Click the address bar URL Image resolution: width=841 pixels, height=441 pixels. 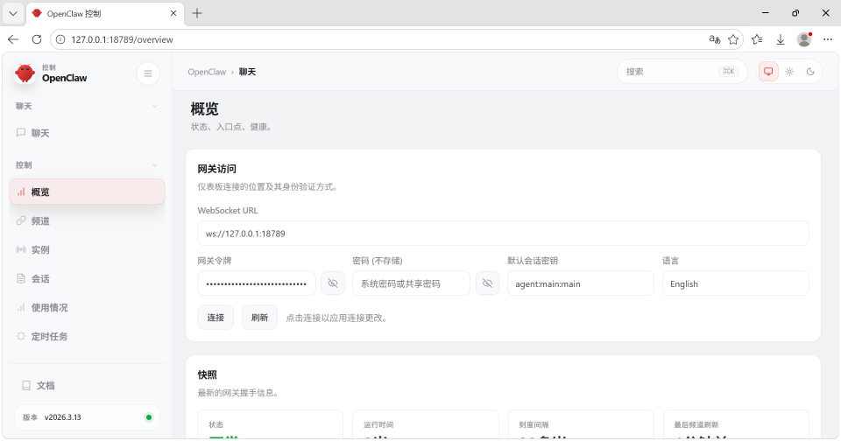click(x=123, y=39)
